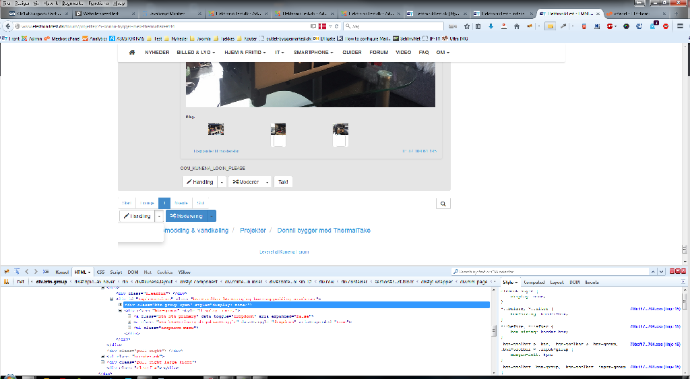This screenshot has width=690, height=379.
Task: Click Firebug back history arrow
Action: click(26, 272)
